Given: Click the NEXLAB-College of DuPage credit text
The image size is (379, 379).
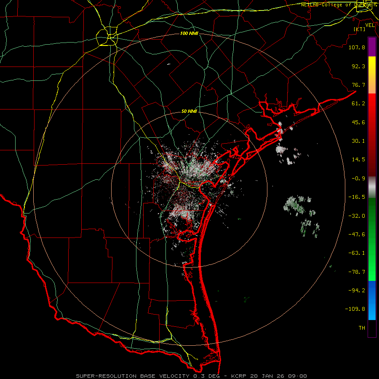Looking at the screenshot, I should tap(339, 5).
